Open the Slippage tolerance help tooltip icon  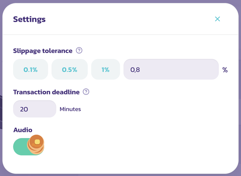click(x=79, y=50)
